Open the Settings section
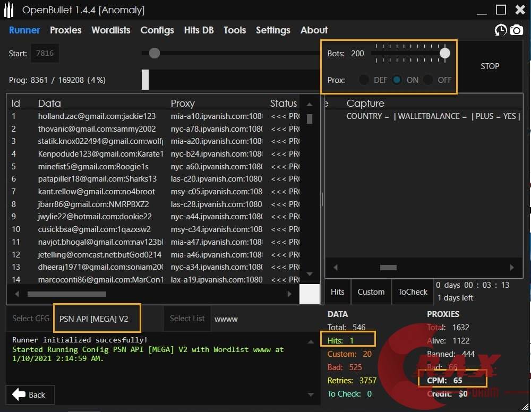531x412 pixels. click(x=273, y=30)
